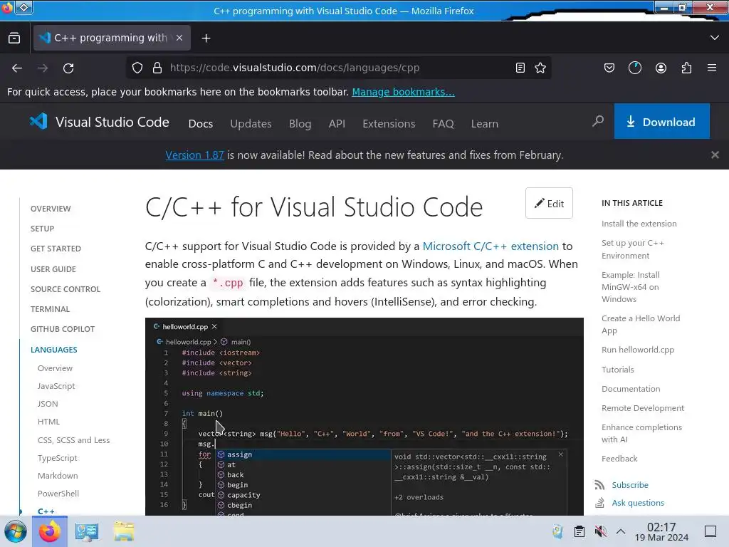Open the TypeScript language page

58,458
